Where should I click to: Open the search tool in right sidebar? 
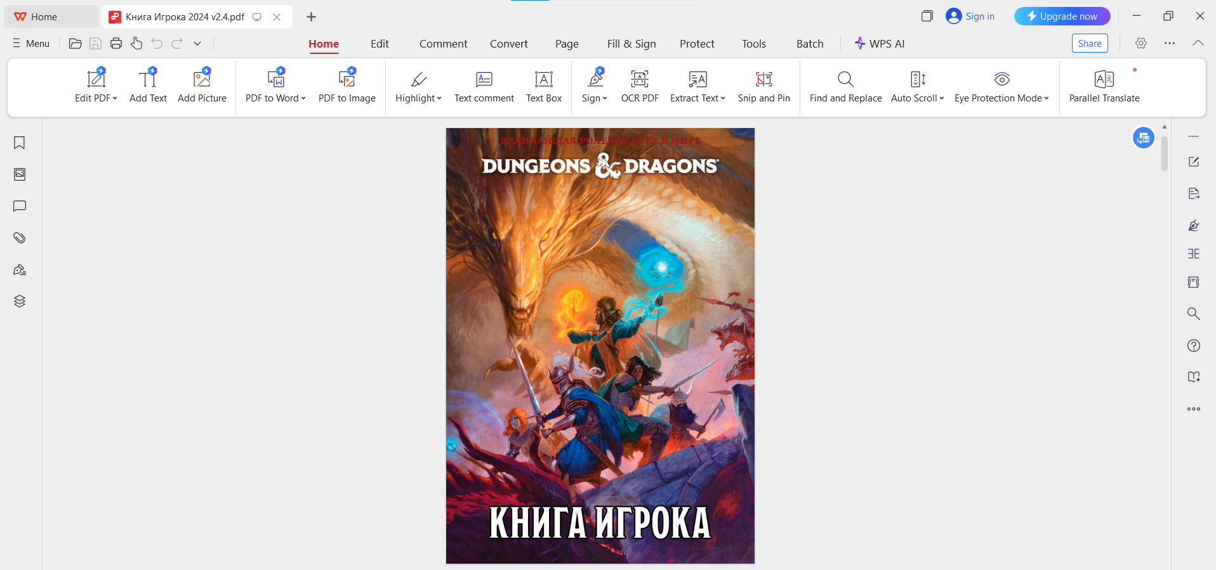point(1194,314)
